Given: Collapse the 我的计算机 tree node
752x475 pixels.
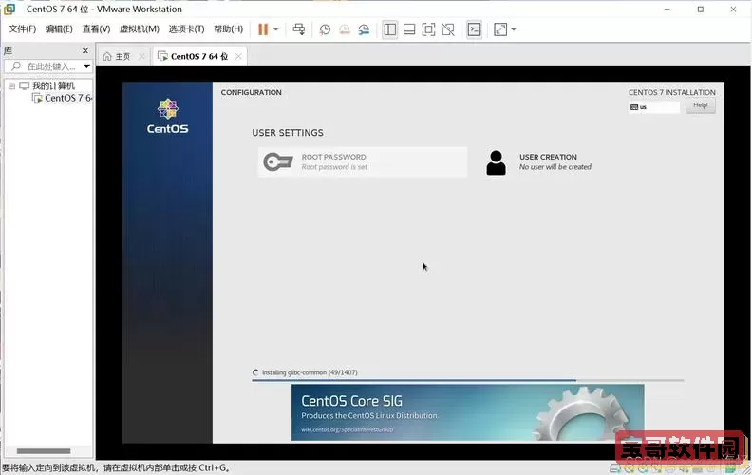Looking at the screenshot, I should tap(11, 86).
